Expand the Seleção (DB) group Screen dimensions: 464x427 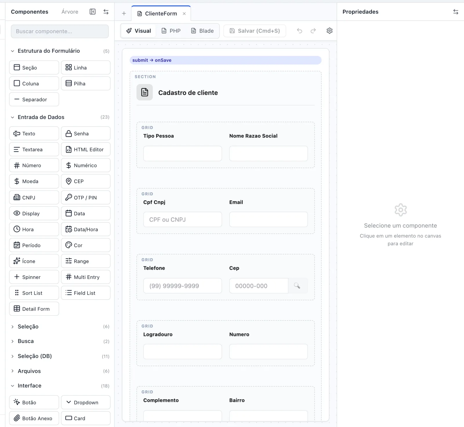click(x=60, y=356)
